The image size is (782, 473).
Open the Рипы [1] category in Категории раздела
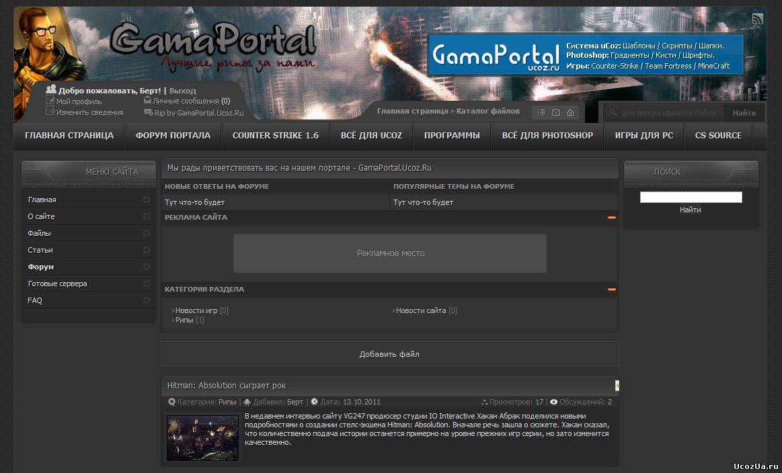point(184,320)
